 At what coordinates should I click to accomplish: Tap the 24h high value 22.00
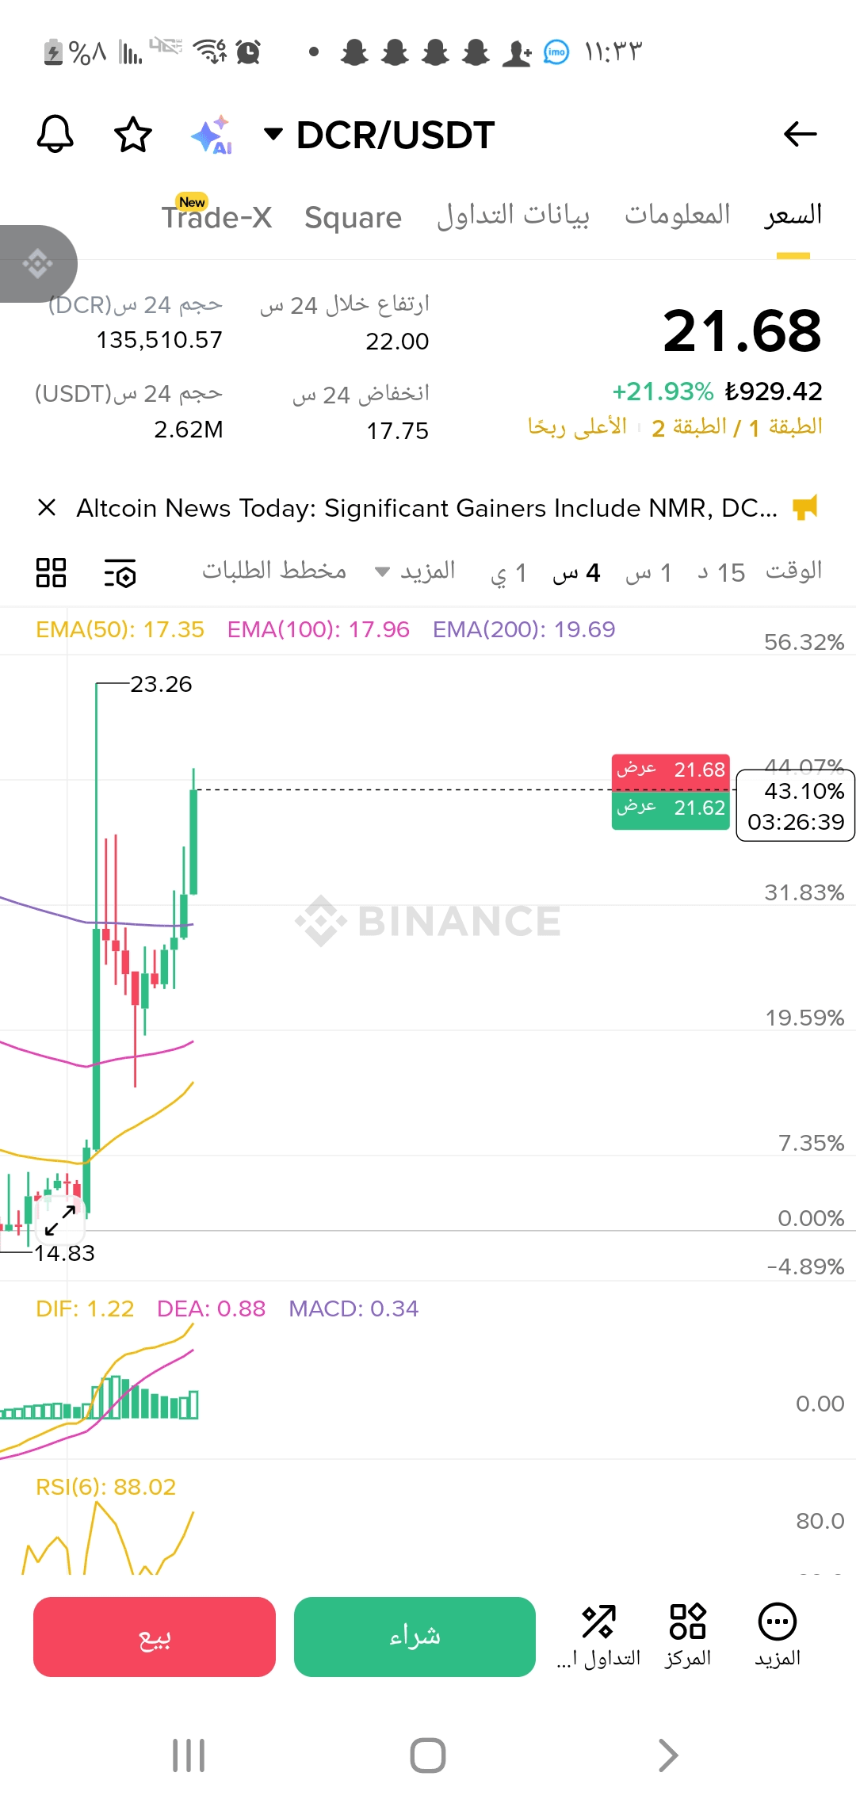397,342
